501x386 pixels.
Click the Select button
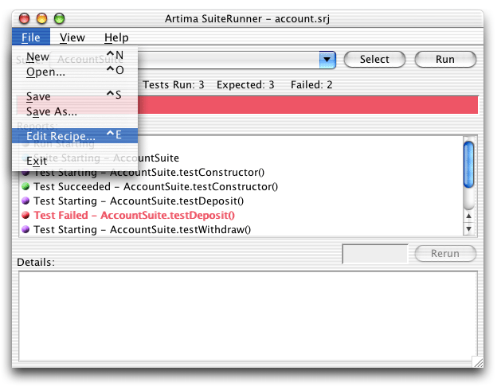[374, 60]
